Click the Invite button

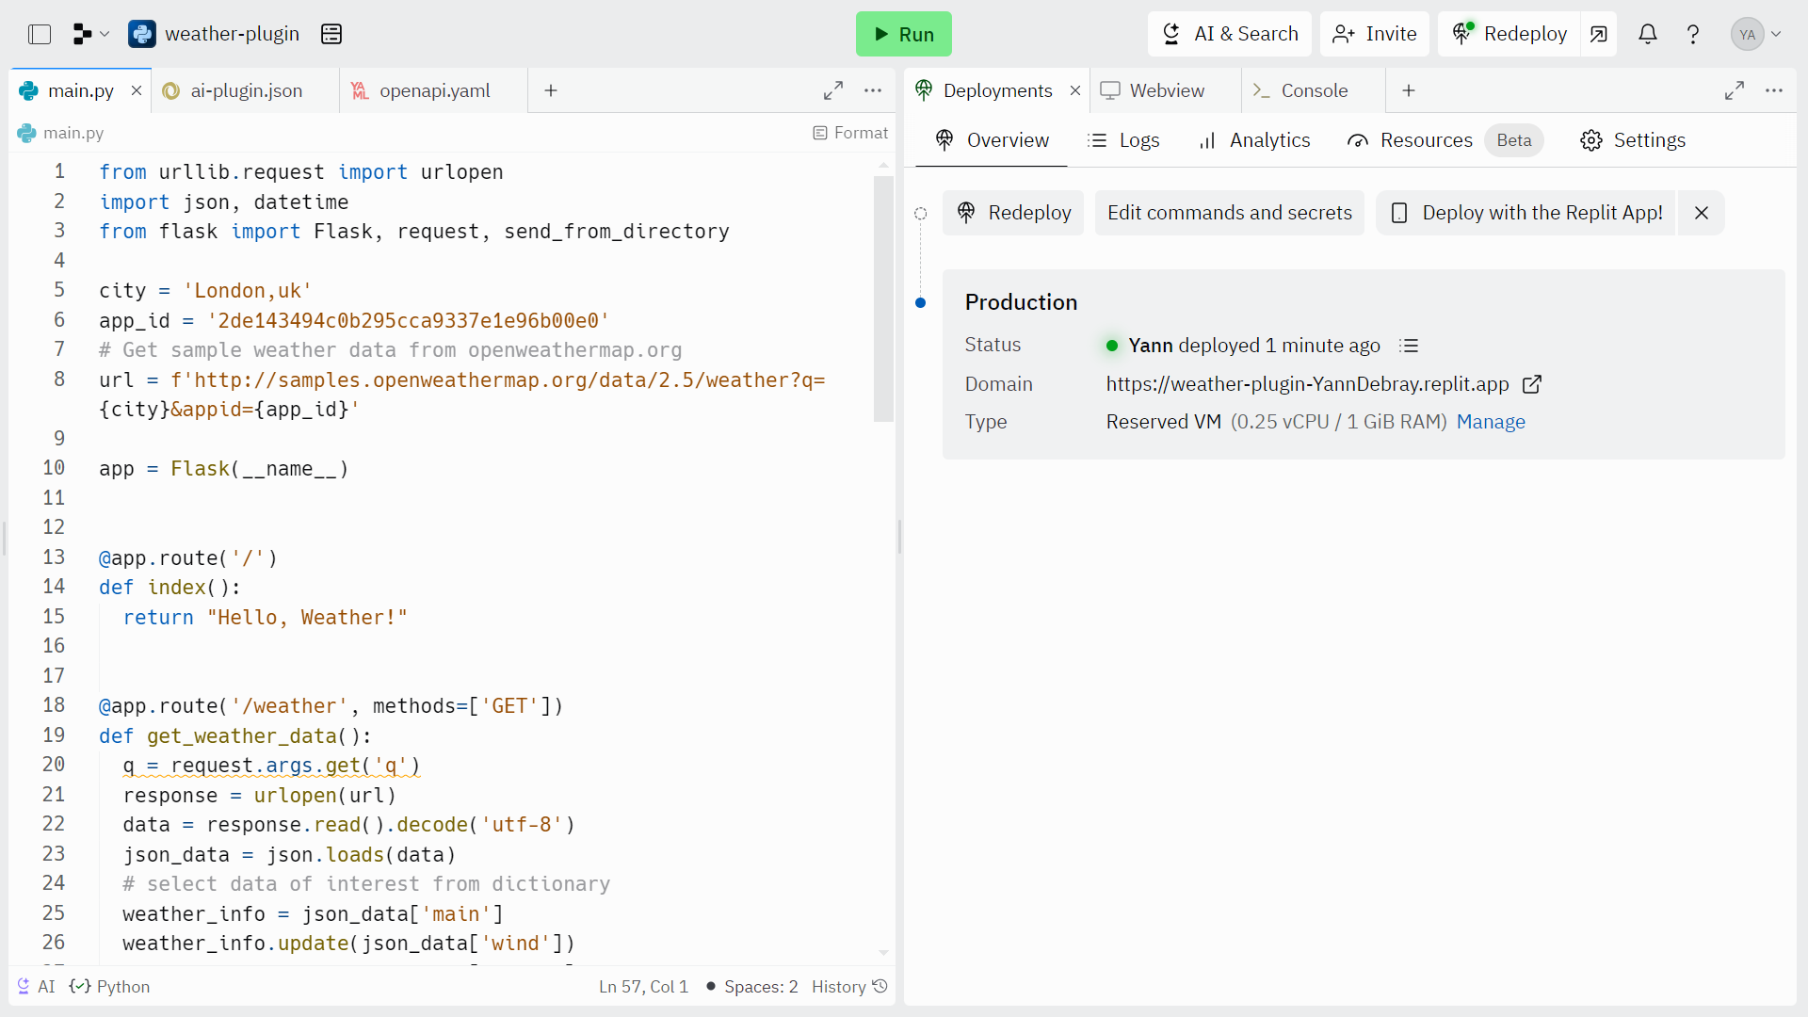1375,34
